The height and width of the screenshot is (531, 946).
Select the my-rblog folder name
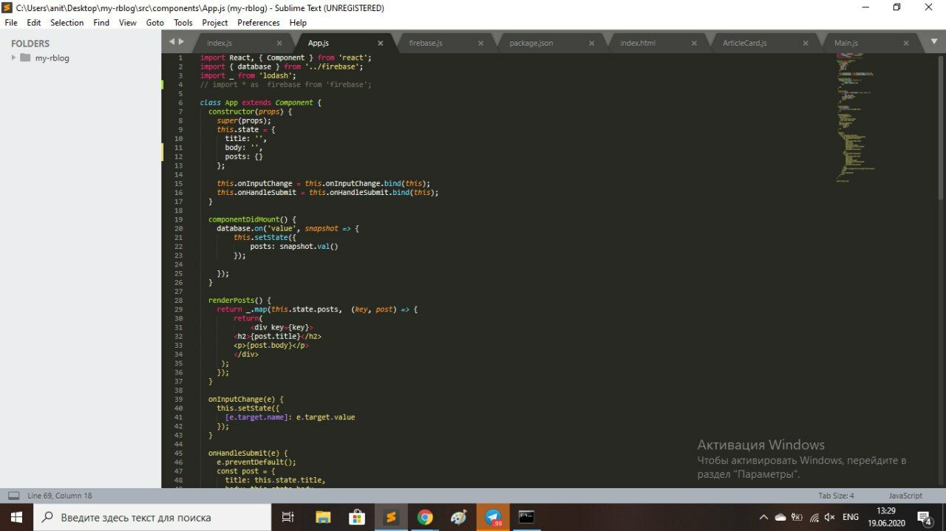pos(52,58)
